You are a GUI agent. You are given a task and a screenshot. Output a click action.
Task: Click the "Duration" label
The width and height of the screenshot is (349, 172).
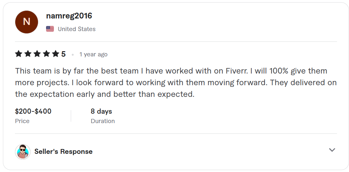[103, 121]
